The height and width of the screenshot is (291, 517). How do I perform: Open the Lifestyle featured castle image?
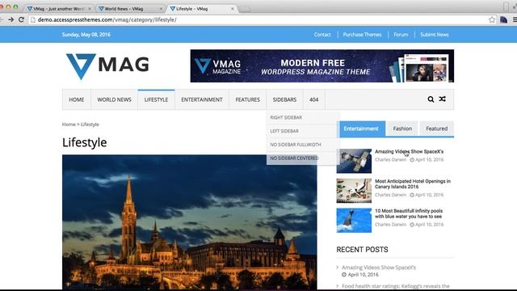coord(190,222)
